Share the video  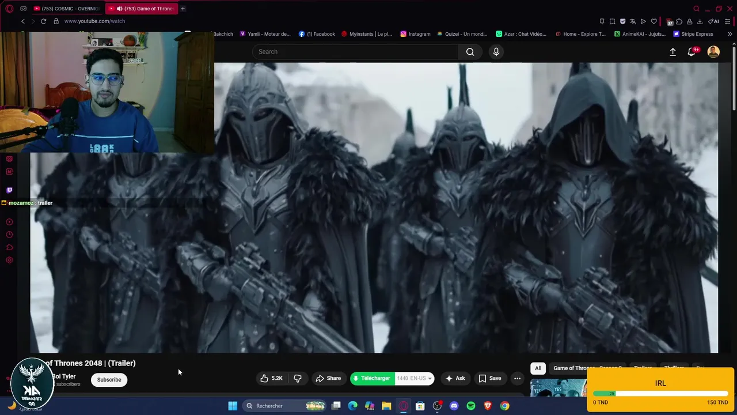coord(328,379)
